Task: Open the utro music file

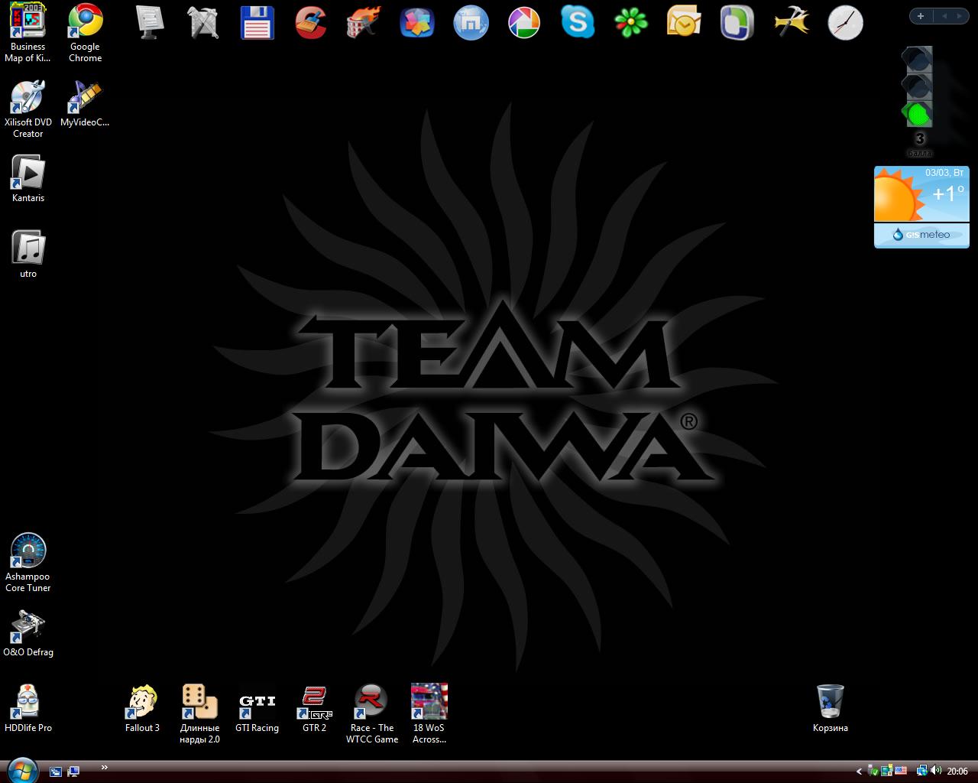Action: [28, 249]
